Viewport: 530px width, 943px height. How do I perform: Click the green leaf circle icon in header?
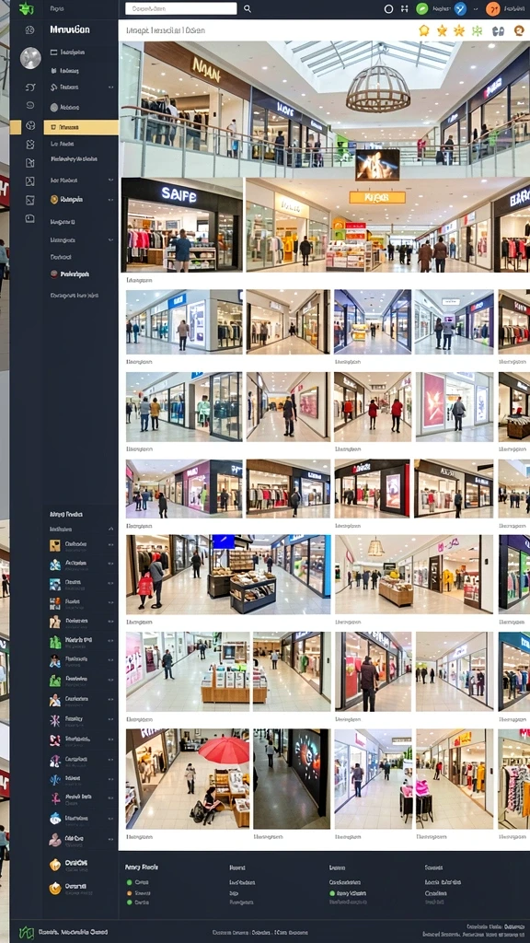coord(422,9)
